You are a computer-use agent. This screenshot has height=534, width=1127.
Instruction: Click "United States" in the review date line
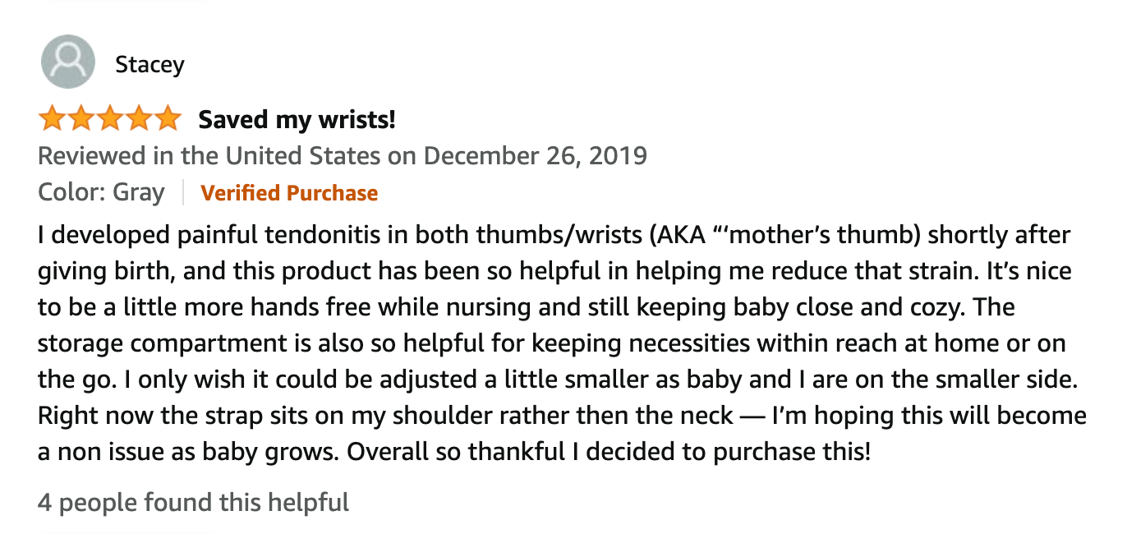pos(303,155)
